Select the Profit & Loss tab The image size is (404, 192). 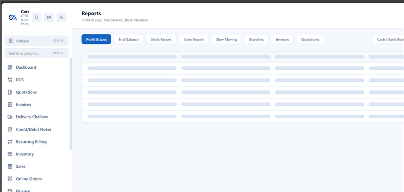click(x=96, y=39)
